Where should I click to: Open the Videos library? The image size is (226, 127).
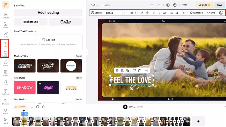coord(6,63)
